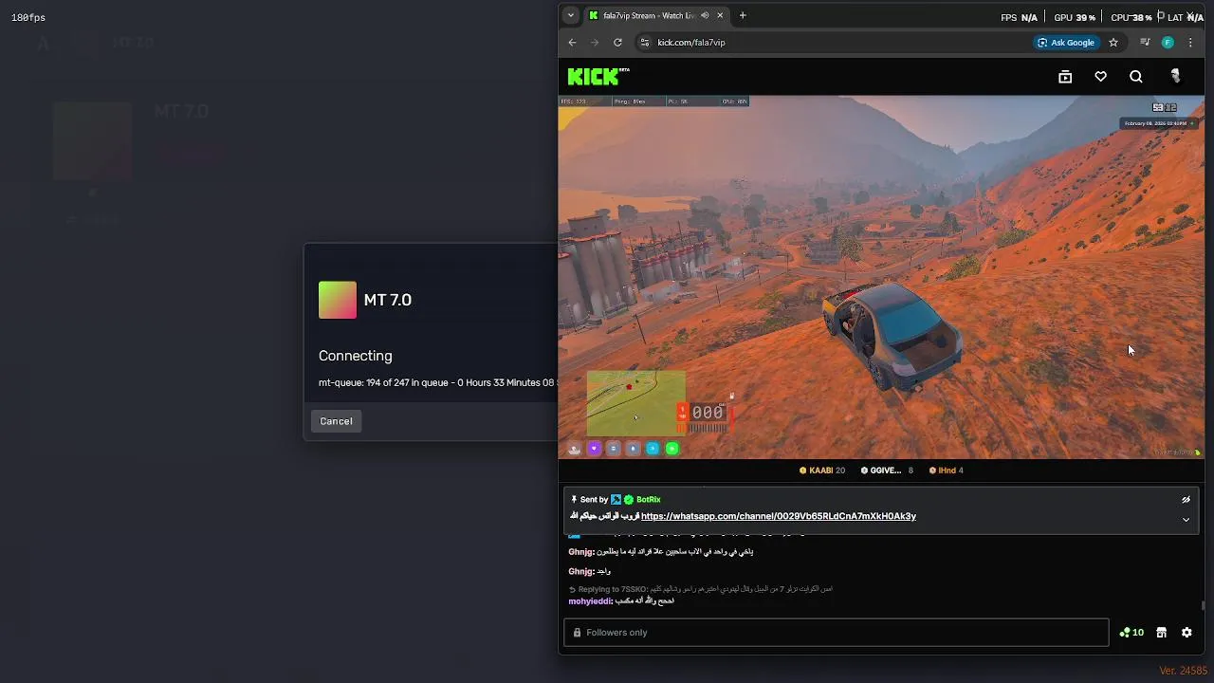Go forward in the browser

coord(595,43)
